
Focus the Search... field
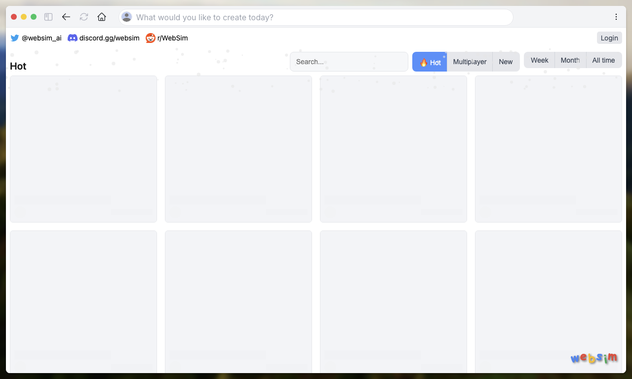(x=349, y=62)
